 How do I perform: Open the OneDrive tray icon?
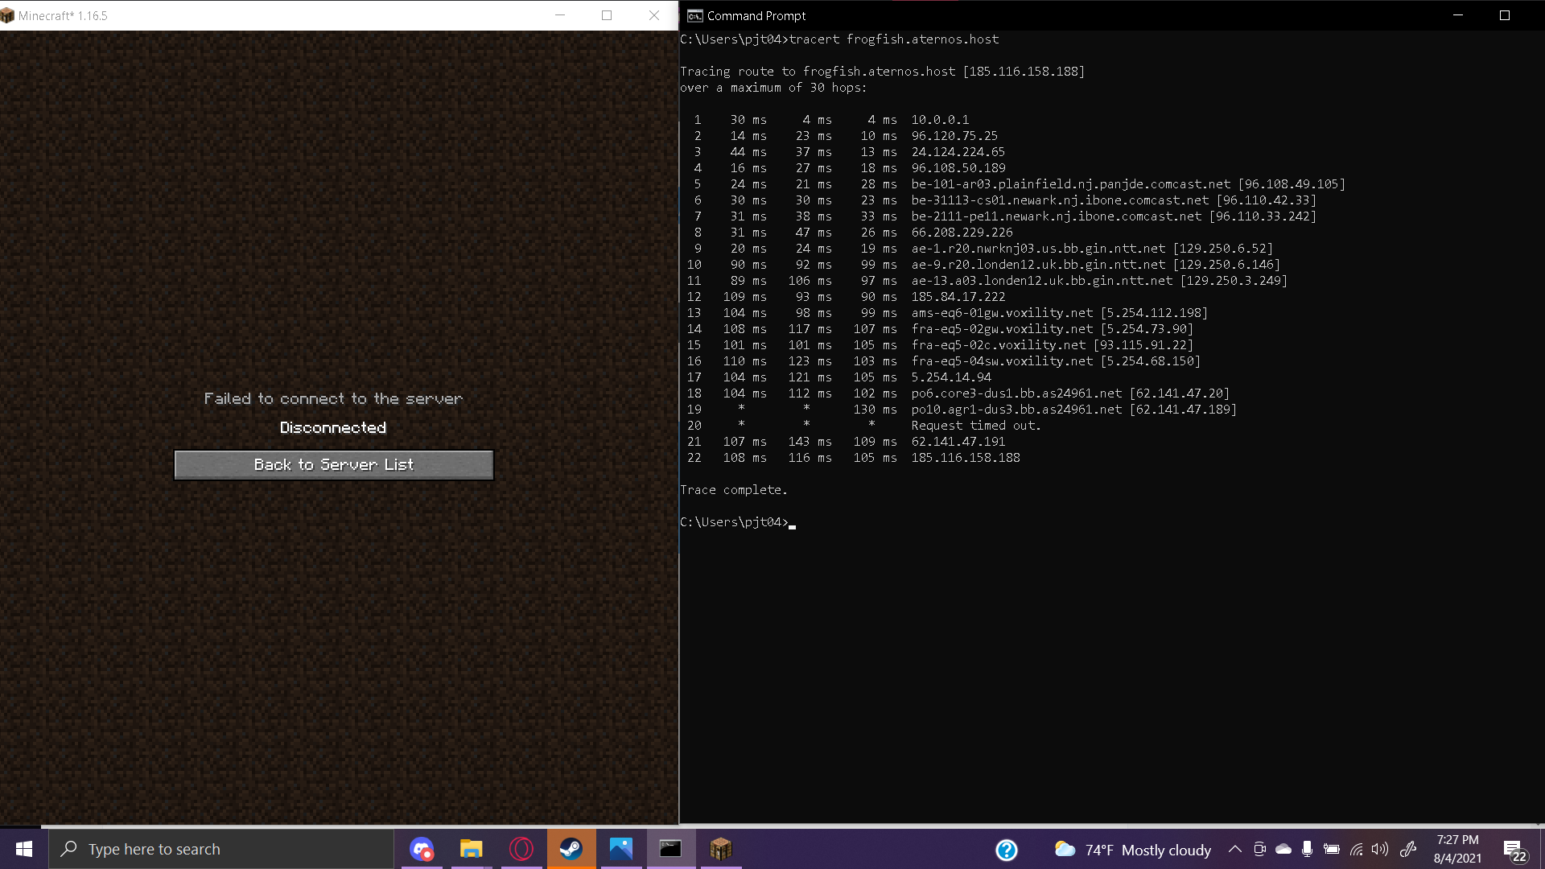click(1283, 849)
